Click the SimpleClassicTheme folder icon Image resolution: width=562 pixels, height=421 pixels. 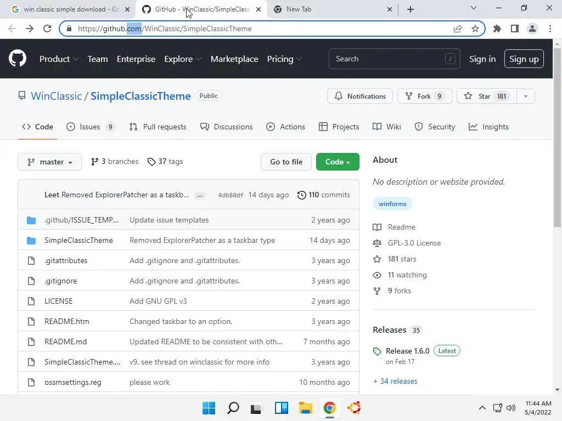click(x=31, y=241)
